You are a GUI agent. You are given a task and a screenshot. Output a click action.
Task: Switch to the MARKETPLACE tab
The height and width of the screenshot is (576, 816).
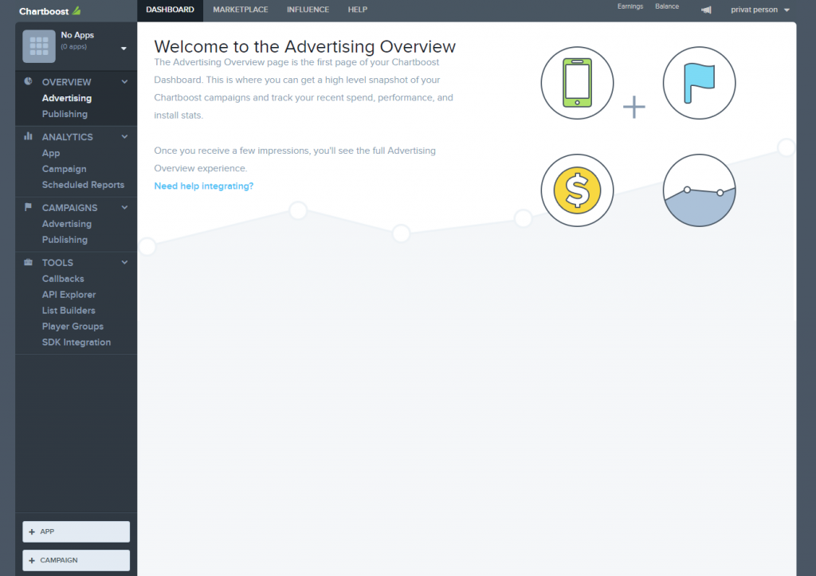pos(241,10)
